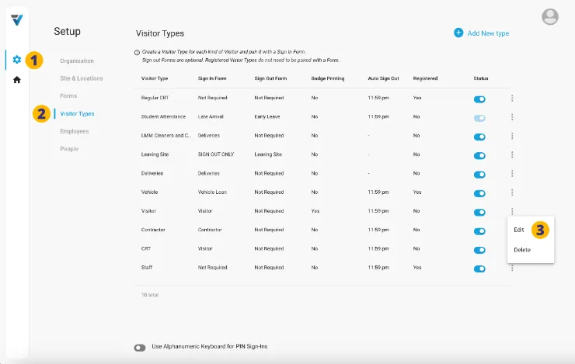Click the Visitor Type column header
The width and height of the screenshot is (575, 364).
coord(155,78)
